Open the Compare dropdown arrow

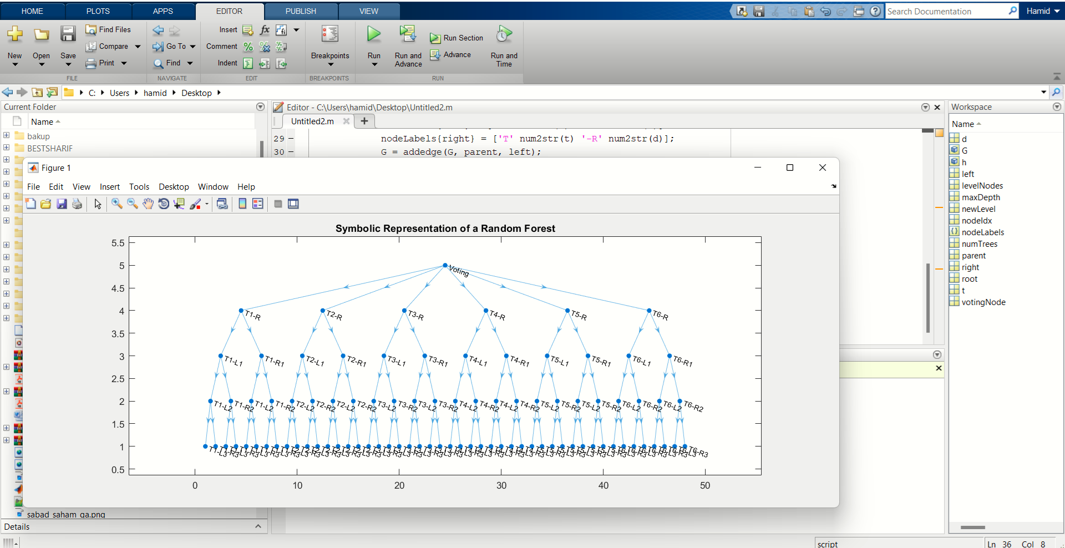pos(138,47)
